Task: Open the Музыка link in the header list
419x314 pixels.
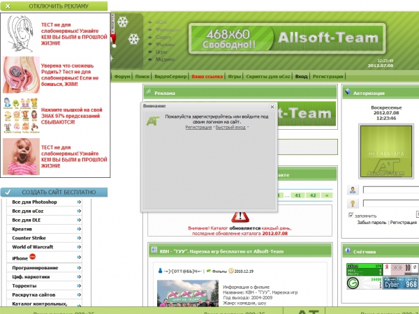Action: coord(165,59)
